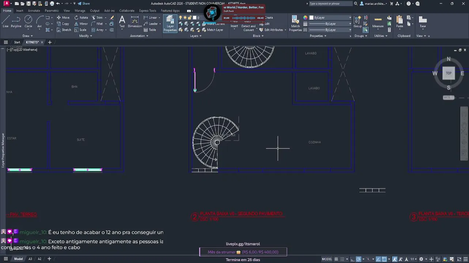Open the Parametric ribbon tab
This screenshot has height=263, width=469.
[x=52, y=11]
